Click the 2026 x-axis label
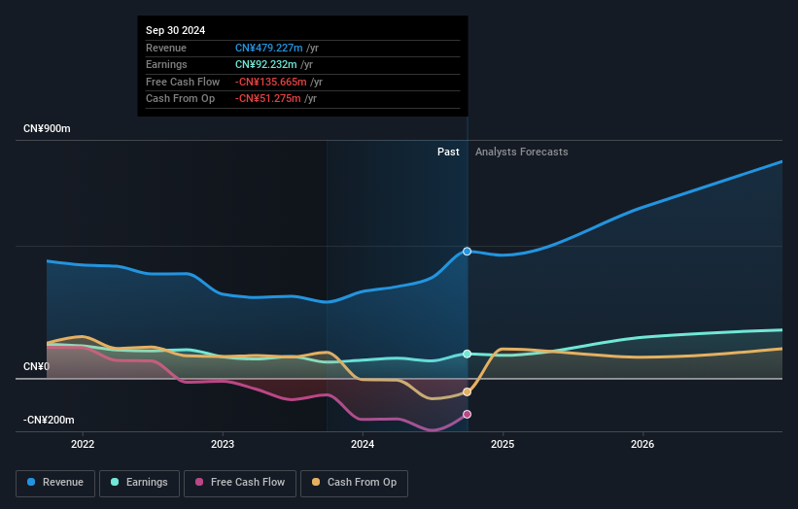This screenshot has width=798, height=509. (642, 444)
